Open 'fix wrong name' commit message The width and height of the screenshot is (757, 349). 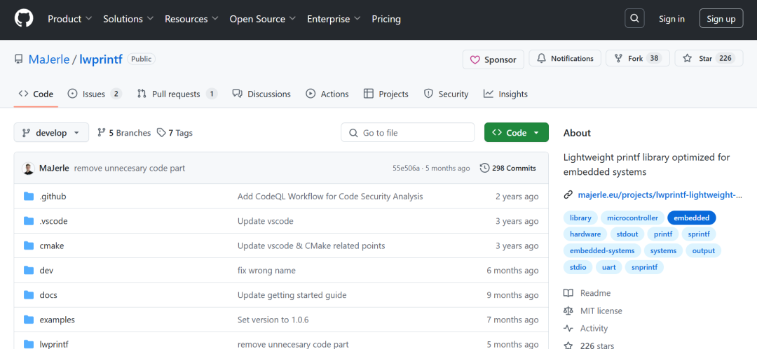click(x=266, y=271)
